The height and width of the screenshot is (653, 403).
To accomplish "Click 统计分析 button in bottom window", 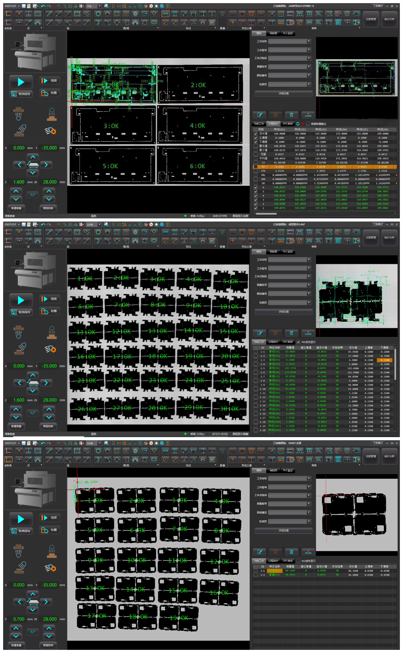I will [389, 456].
